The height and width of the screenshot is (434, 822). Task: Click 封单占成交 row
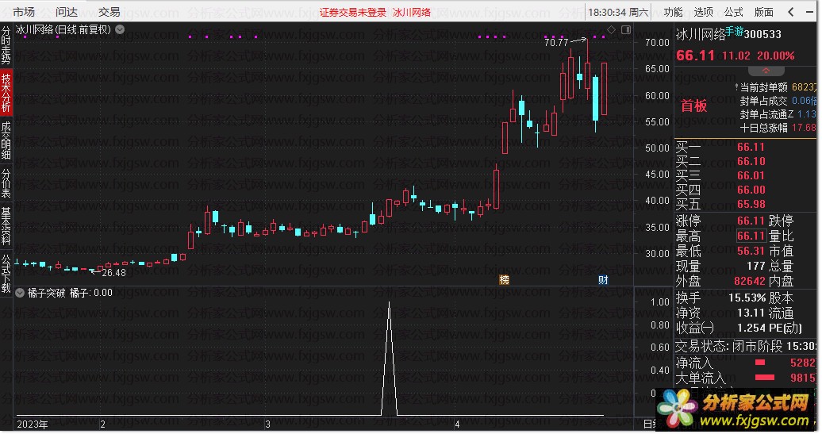(777, 101)
